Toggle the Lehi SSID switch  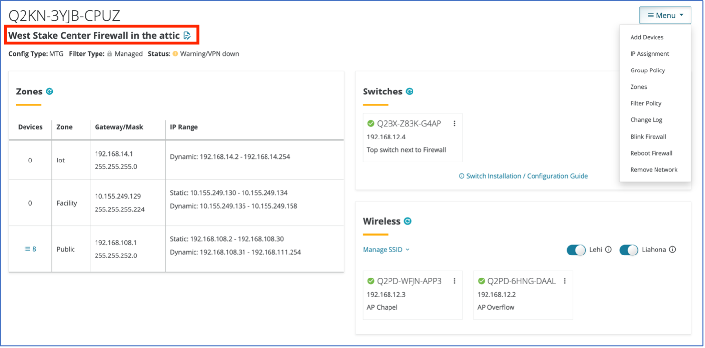(576, 250)
